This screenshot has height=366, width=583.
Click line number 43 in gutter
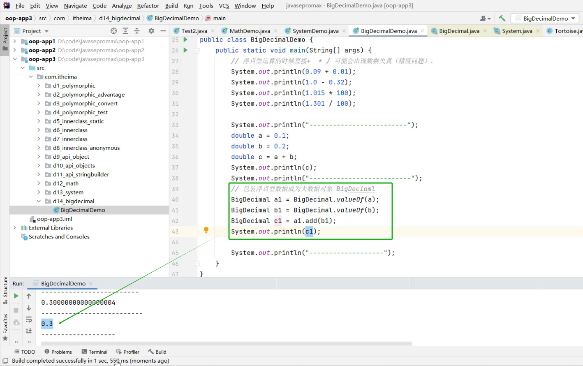point(175,232)
